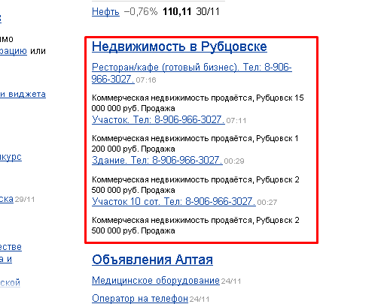Open Медицинское оборудование link
The height and width of the screenshot is (304, 387).
156,281
